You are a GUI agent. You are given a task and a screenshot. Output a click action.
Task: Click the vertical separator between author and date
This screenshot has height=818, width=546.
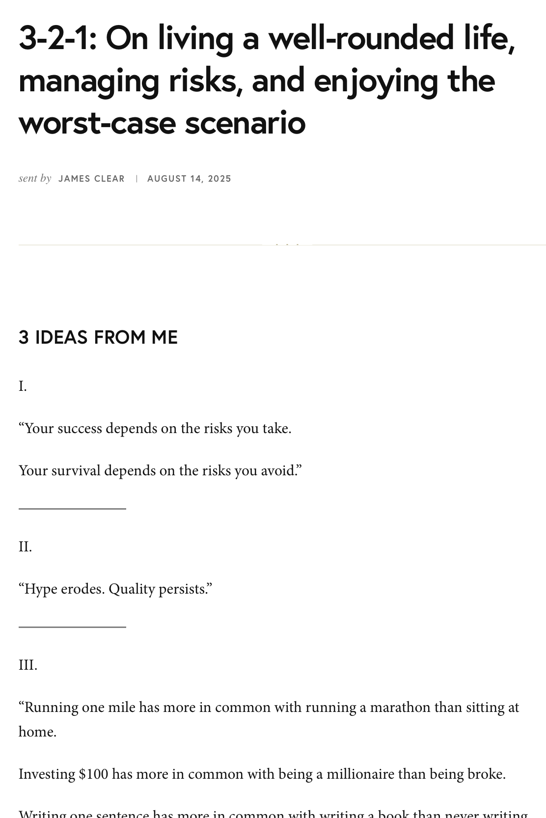(136, 179)
